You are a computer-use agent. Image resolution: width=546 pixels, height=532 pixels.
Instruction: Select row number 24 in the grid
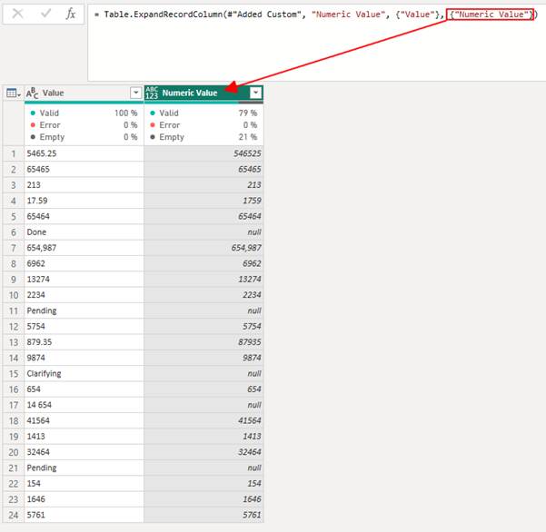14,514
